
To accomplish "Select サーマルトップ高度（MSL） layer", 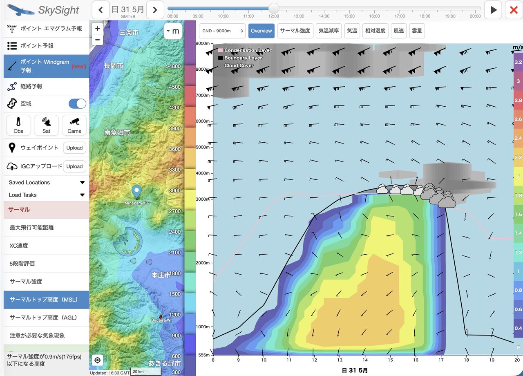I will 46,300.
